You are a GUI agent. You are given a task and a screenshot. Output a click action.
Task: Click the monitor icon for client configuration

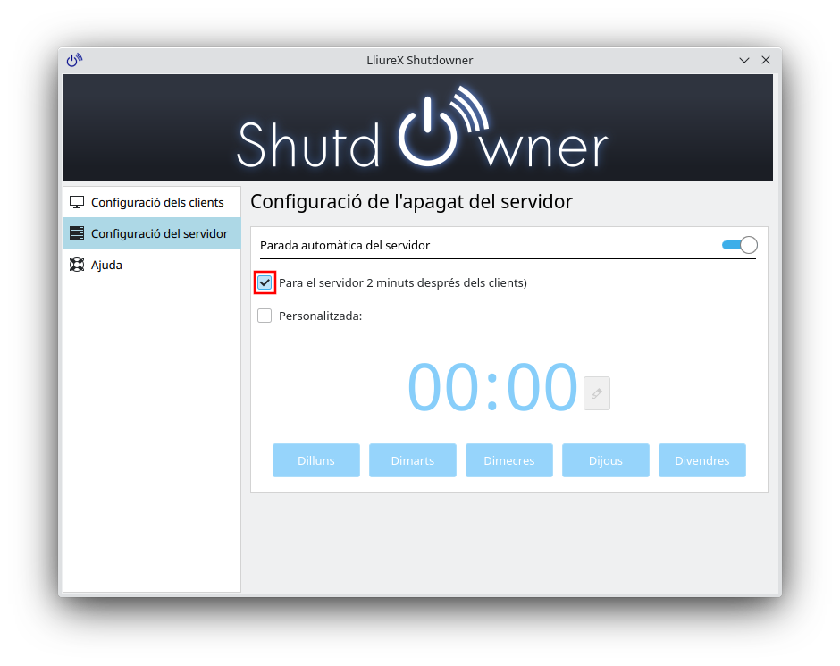point(77,202)
